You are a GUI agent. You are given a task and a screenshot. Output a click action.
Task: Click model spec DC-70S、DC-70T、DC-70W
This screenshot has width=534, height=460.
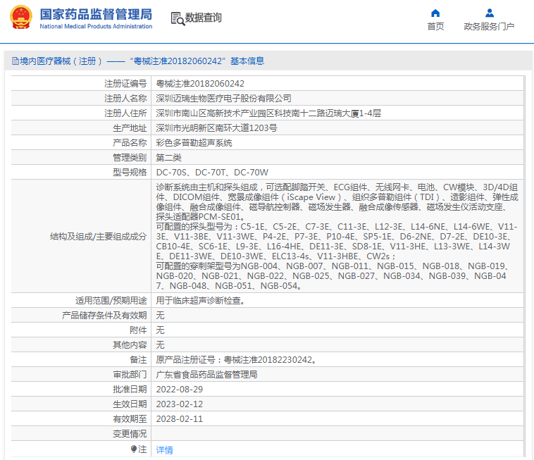point(212,173)
